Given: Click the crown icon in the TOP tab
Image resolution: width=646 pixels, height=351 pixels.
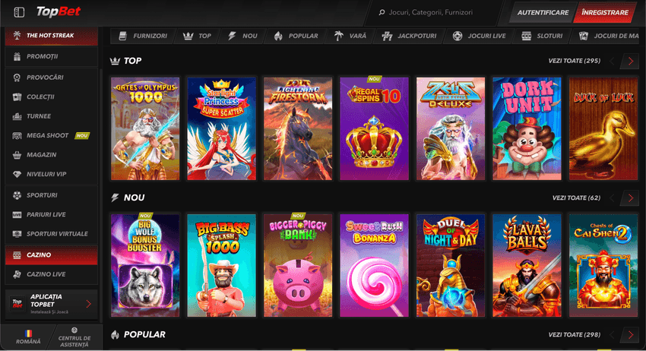Looking at the screenshot, I should pos(188,36).
